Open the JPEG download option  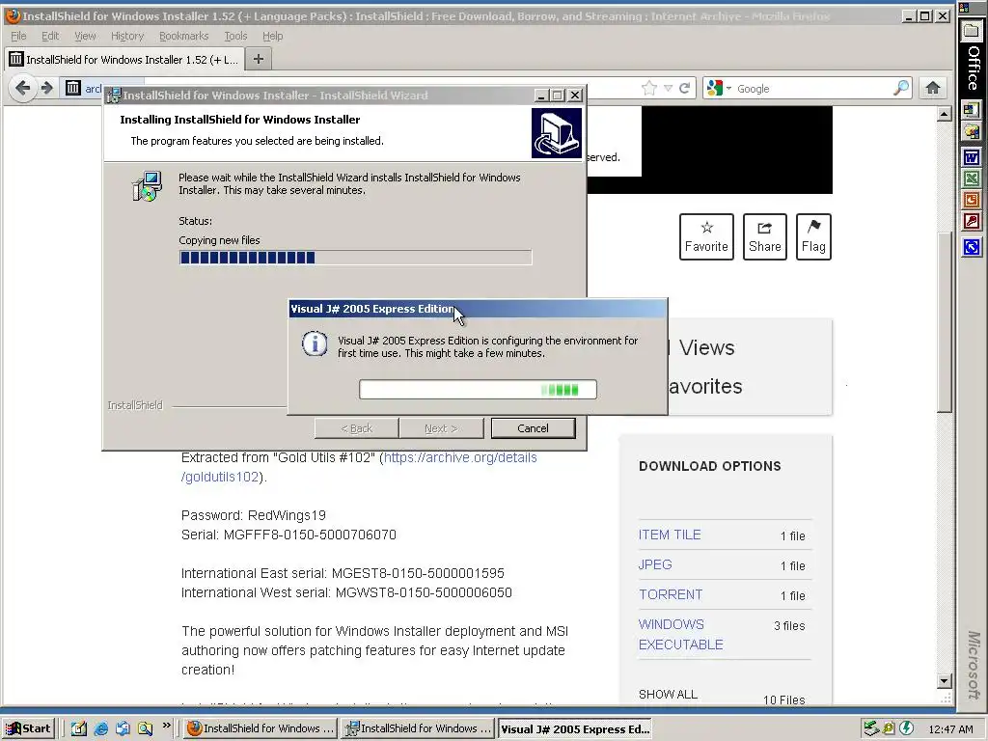(655, 563)
